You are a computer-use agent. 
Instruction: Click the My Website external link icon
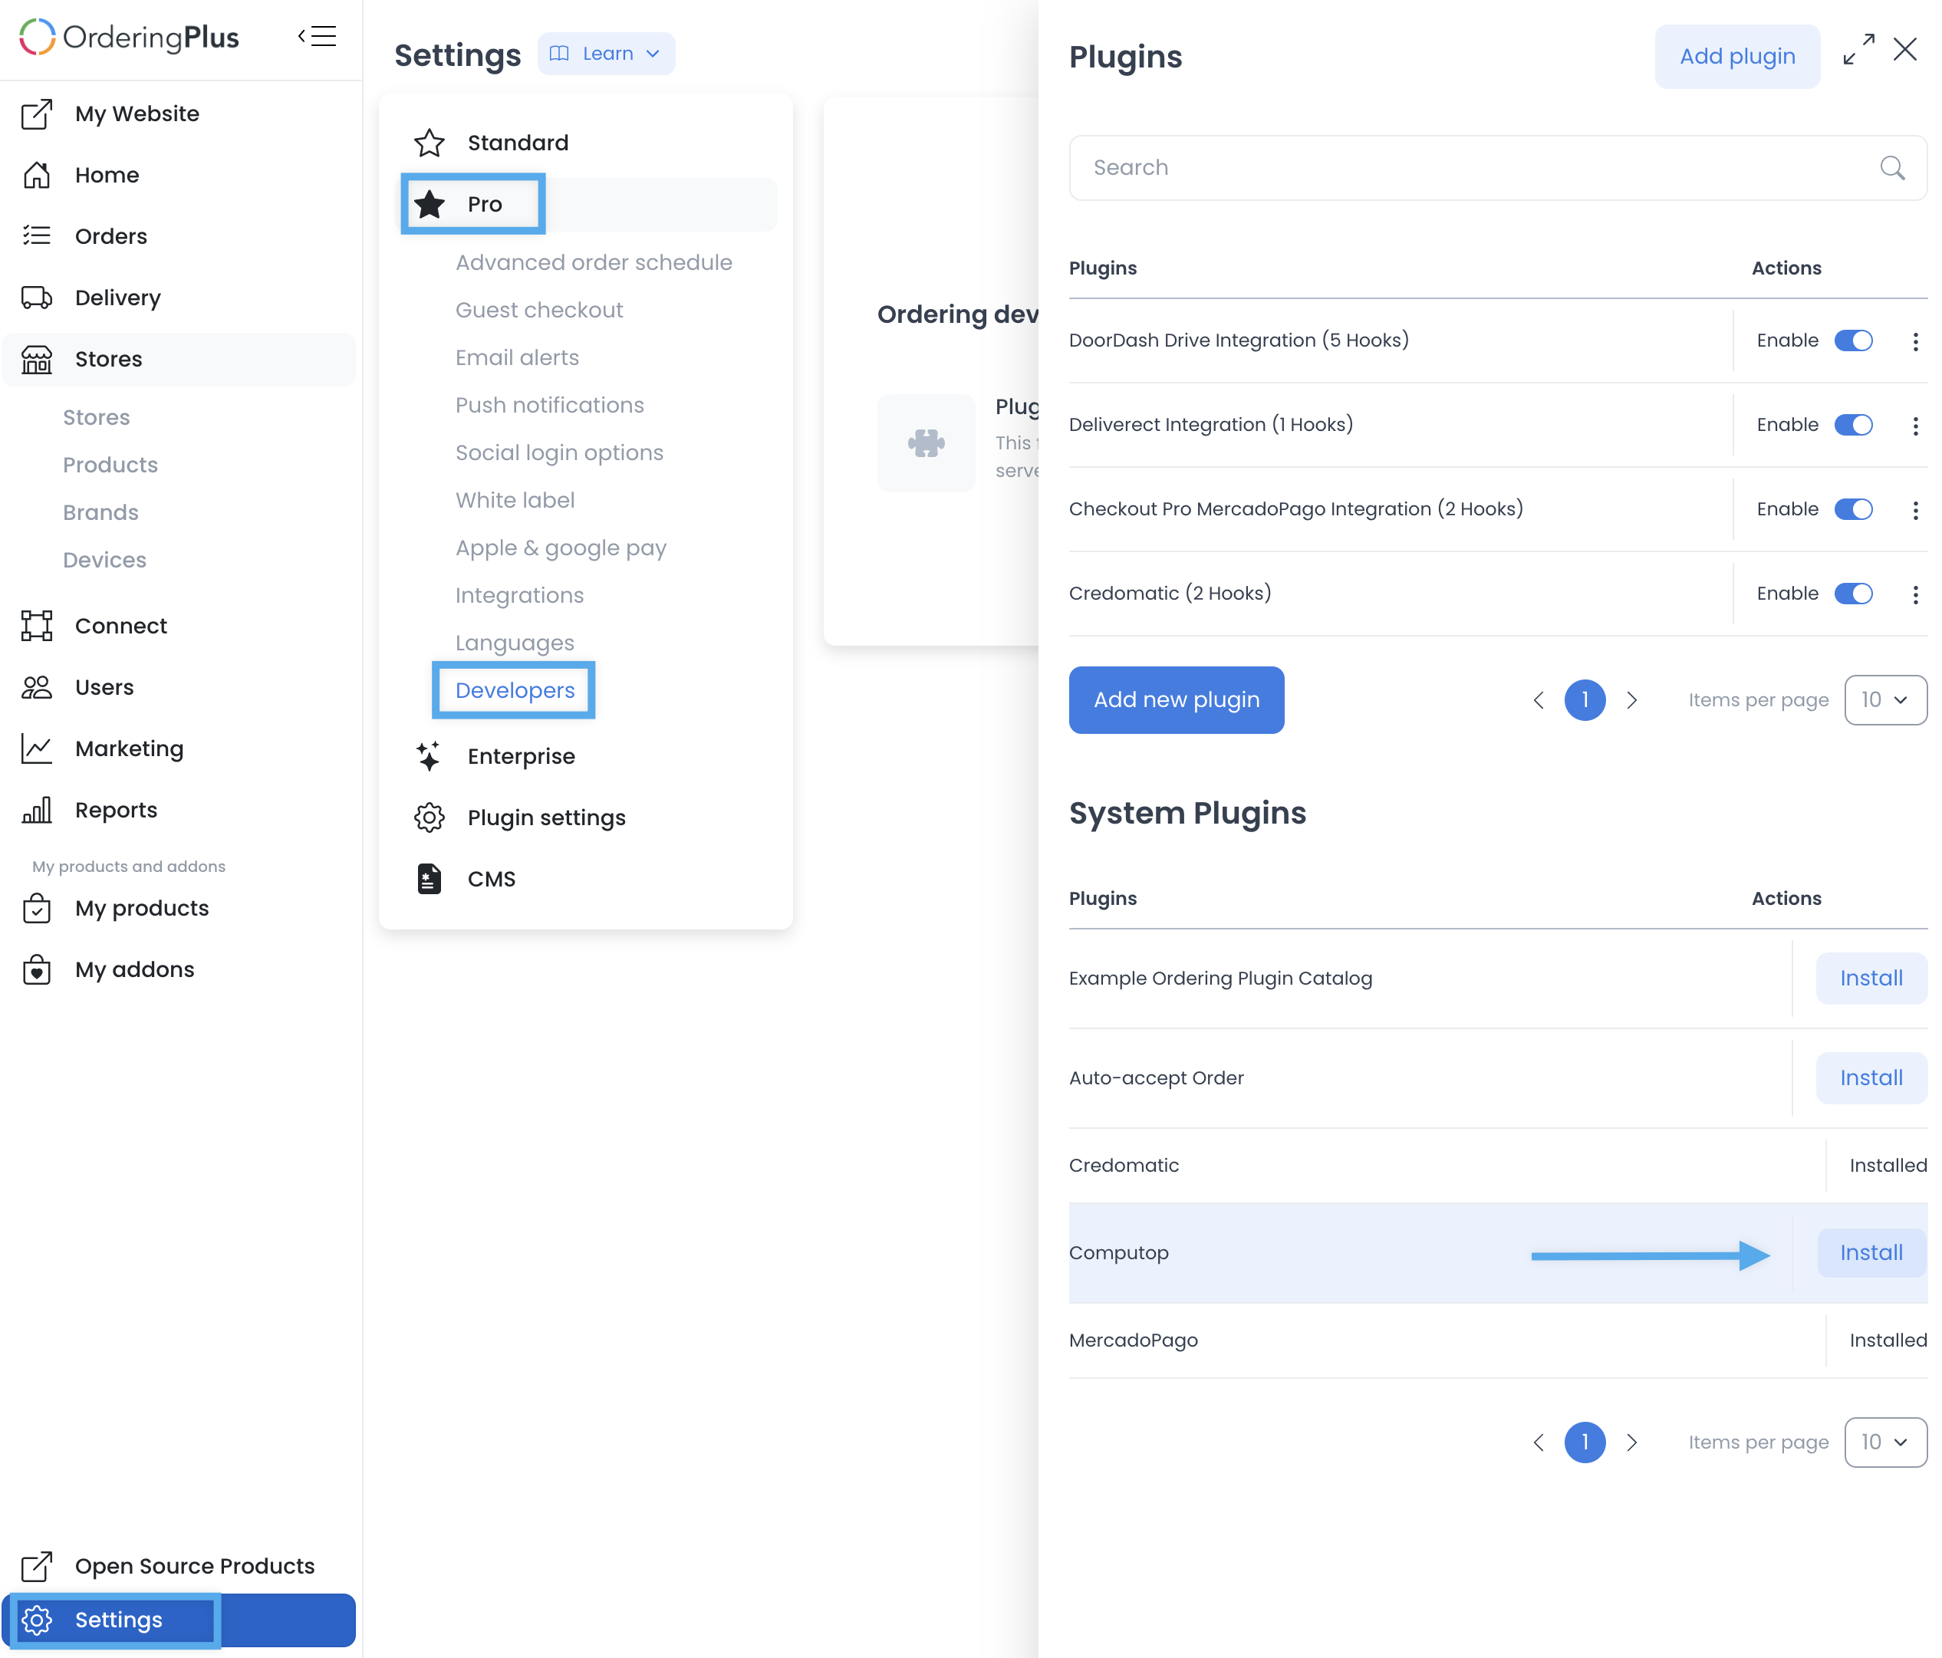(37, 113)
